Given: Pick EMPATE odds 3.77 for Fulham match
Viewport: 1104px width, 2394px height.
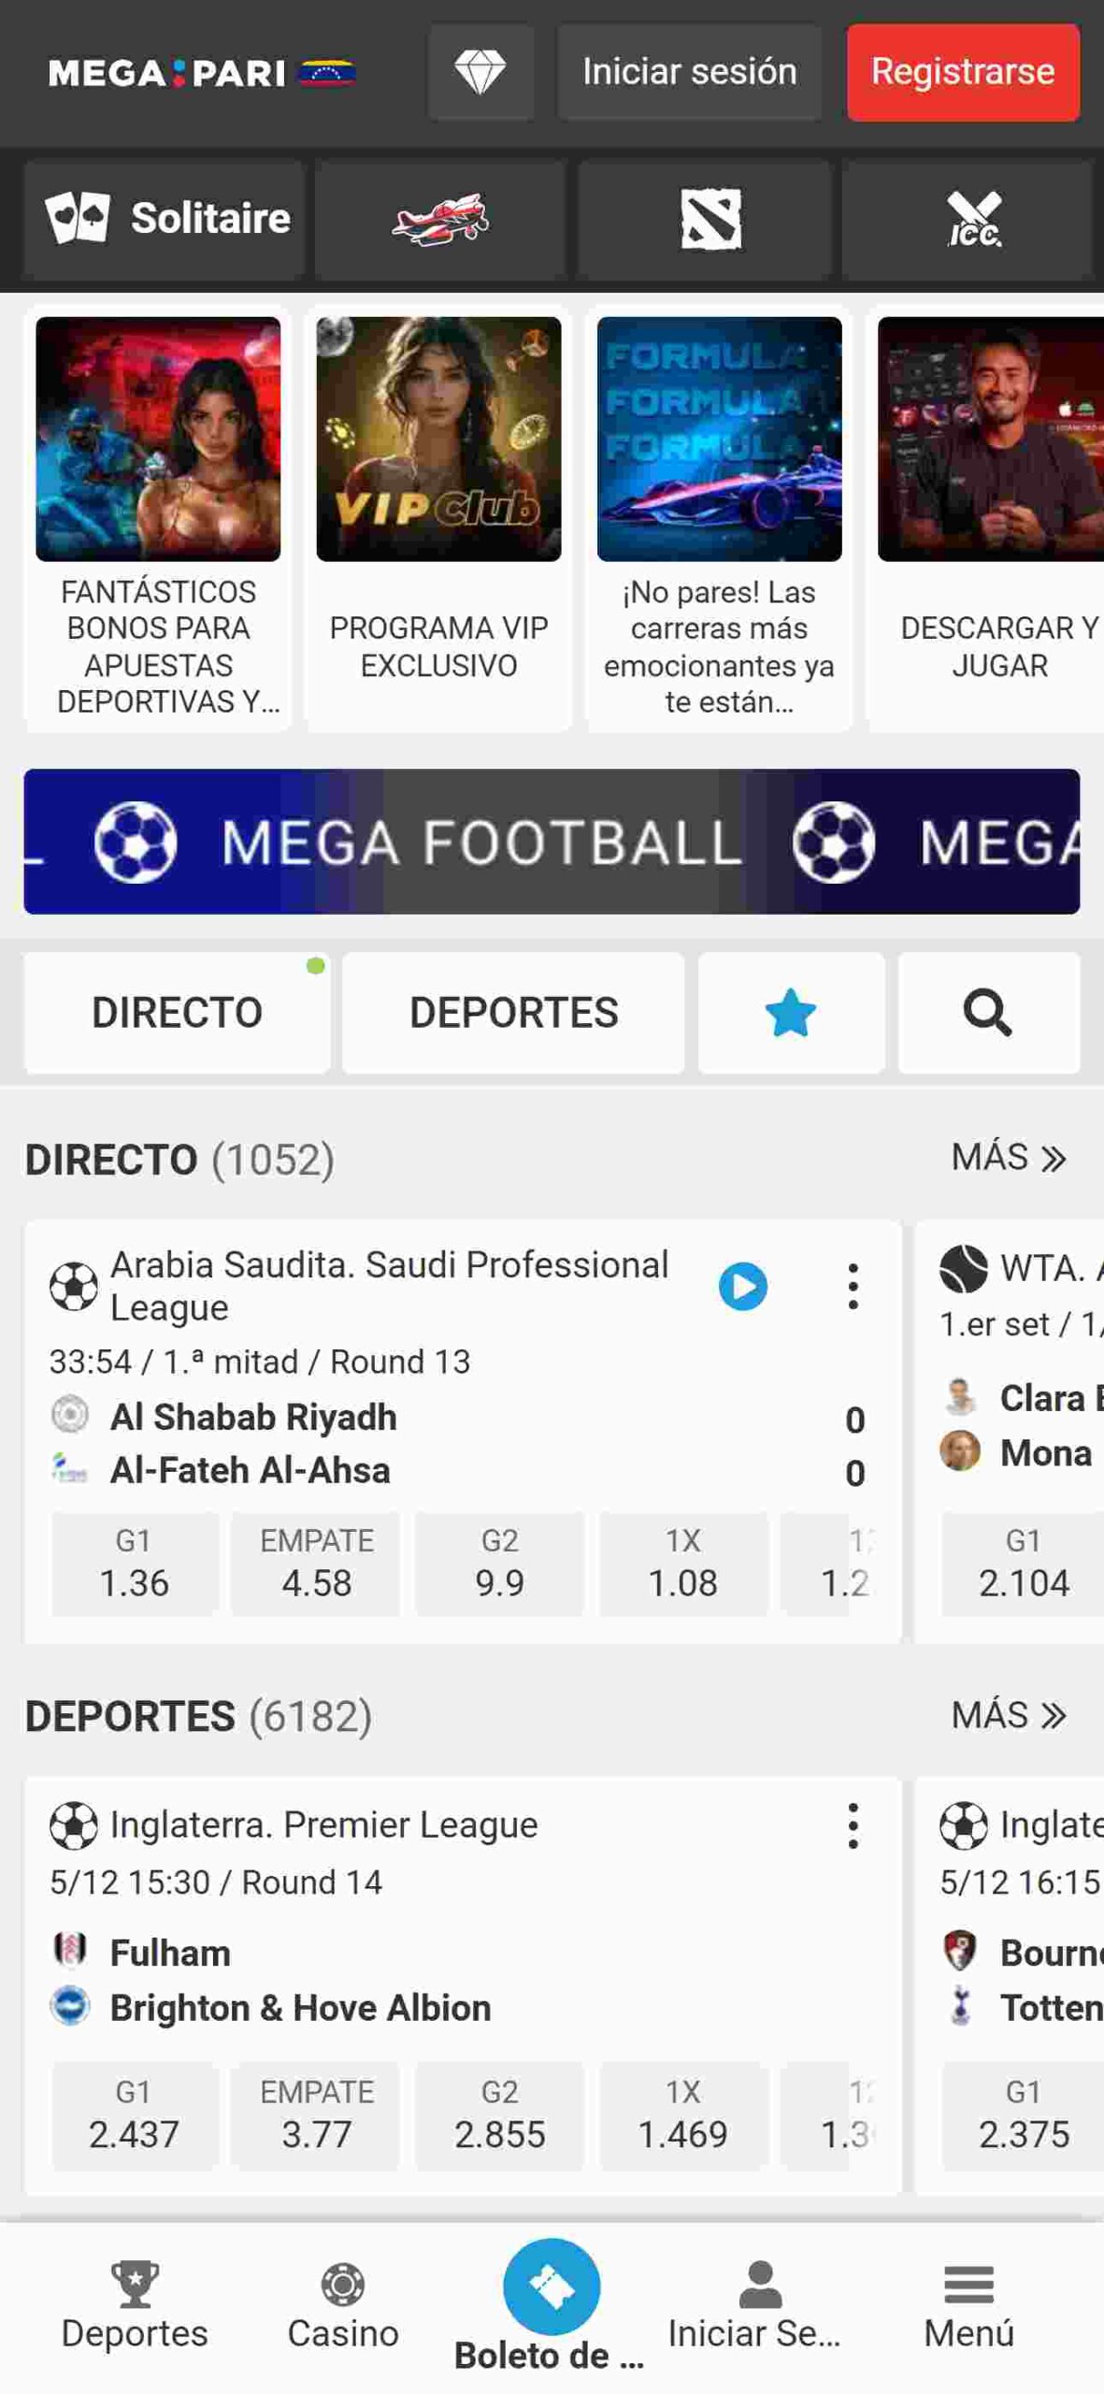Looking at the screenshot, I should pos(316,2115).
